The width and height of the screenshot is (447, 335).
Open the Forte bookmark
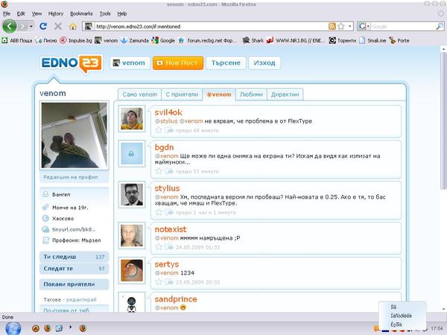[399, 40]
